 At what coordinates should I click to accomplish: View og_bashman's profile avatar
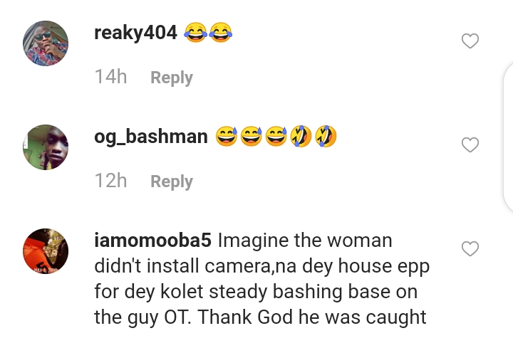tap(46, 147)
